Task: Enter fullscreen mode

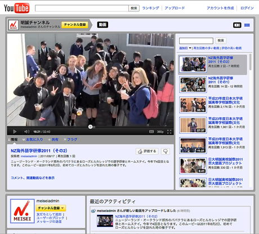Action: [x=169, y=132]
